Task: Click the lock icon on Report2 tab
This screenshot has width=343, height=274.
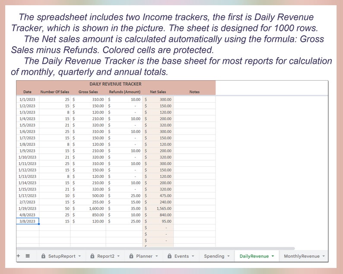Action: point(92,256)
